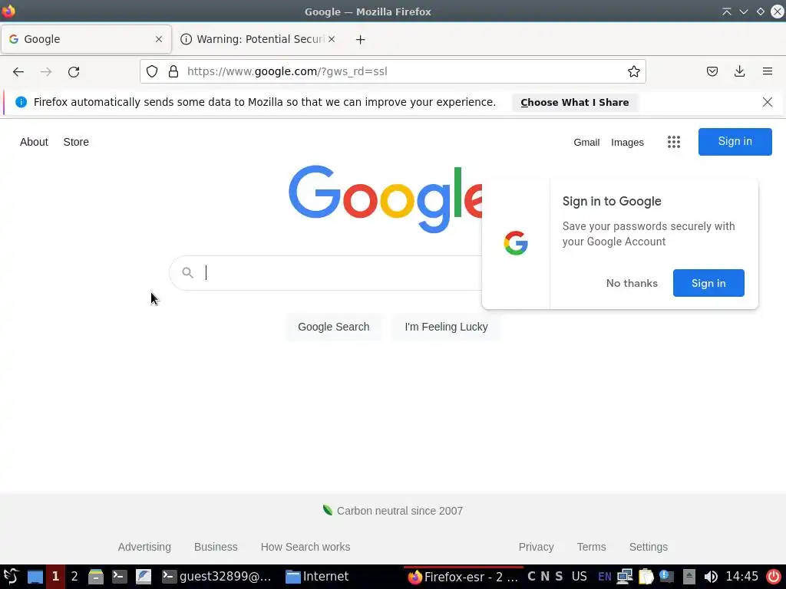The width and height of the screenshot is (786, 589).
Task: Switch to the guest32899 terminal window in the taskbar
Action: coord(217,577)
